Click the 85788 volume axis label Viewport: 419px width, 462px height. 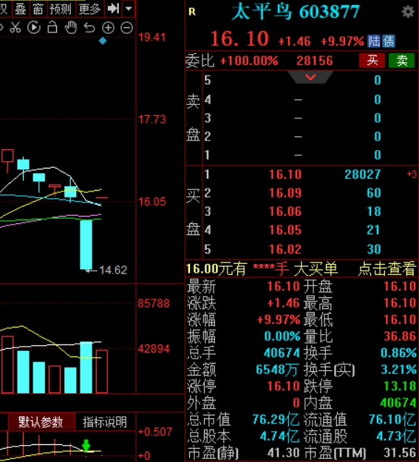click(x=154, y=304)
